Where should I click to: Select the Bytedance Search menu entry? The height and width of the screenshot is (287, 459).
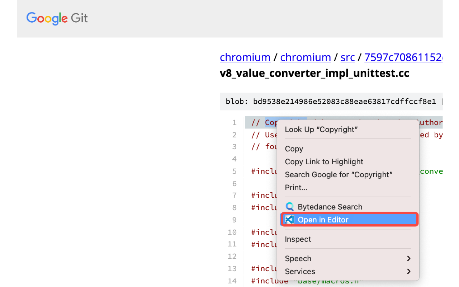349,207
